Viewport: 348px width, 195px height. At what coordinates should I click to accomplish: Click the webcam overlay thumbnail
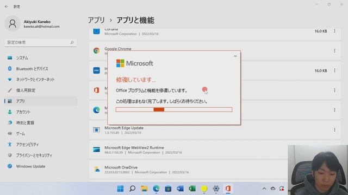click(x=318, y=170)
